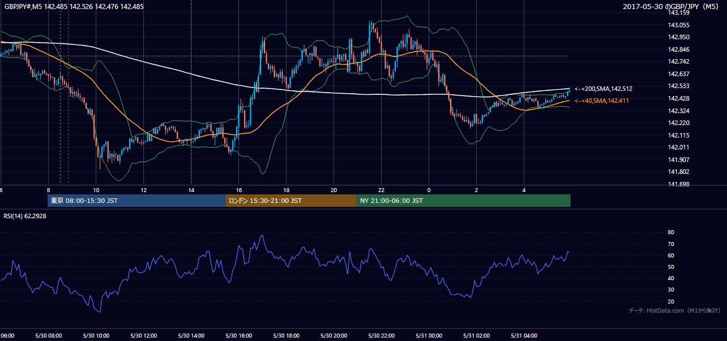Screen dimensions: 727x341
Task: Click the 142.533 price axis value
Action: tap(679, 86)
